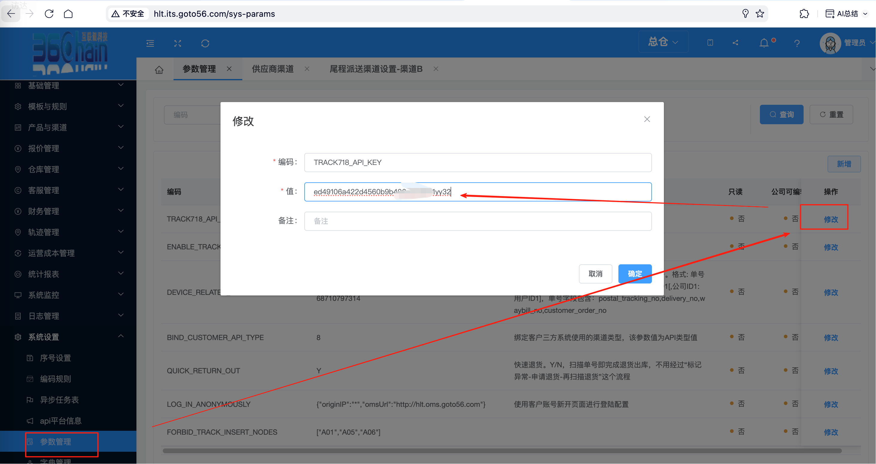Expand the 报价管理 menu
Image resolution: width=876 pixels, height=464 pixels.
68,148
